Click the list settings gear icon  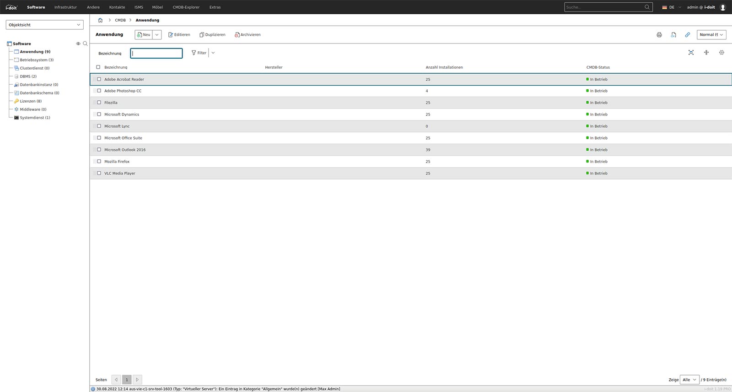tap(721, 53)
